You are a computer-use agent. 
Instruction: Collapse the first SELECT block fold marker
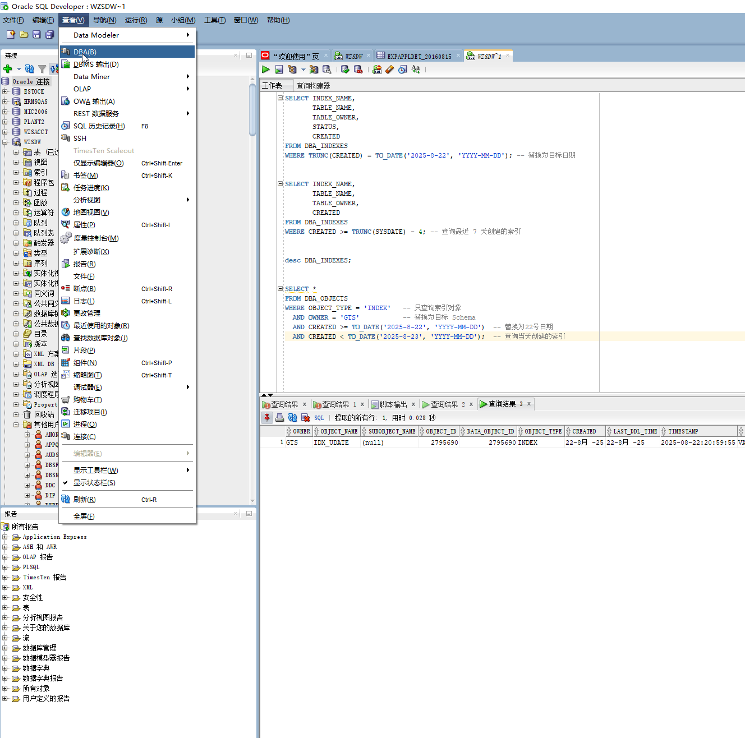point(280,98)
